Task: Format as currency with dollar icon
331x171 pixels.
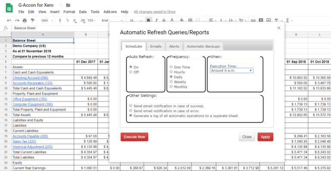Action: click(x=60, y=20)
